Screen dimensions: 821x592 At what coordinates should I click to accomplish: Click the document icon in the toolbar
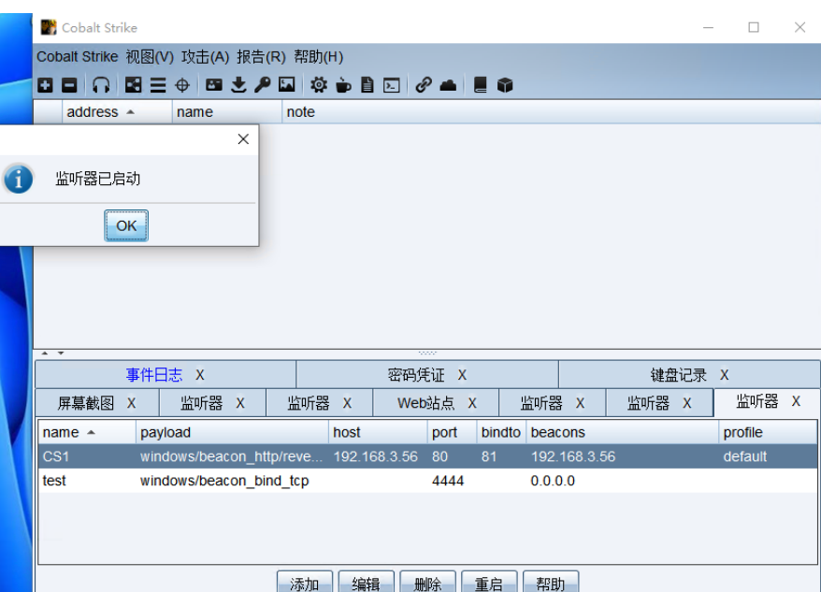pyautogui.click(x=367, y=85)
